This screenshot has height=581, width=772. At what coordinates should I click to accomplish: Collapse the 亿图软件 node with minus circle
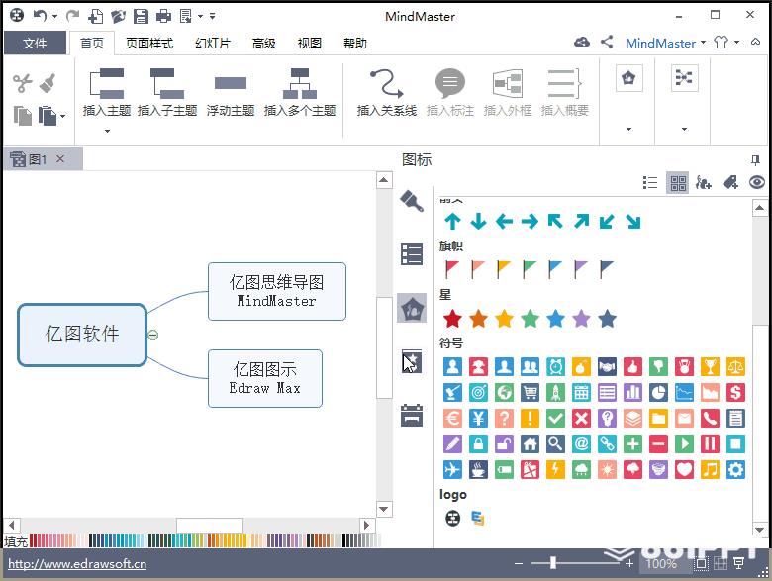pyautogui.click(x=153, y=335)
